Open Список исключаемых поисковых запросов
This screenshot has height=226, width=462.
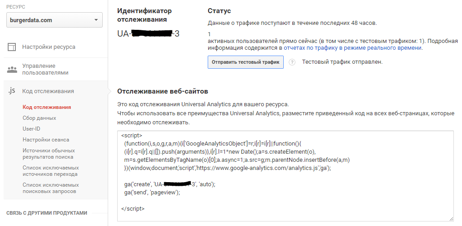[51, 188]
